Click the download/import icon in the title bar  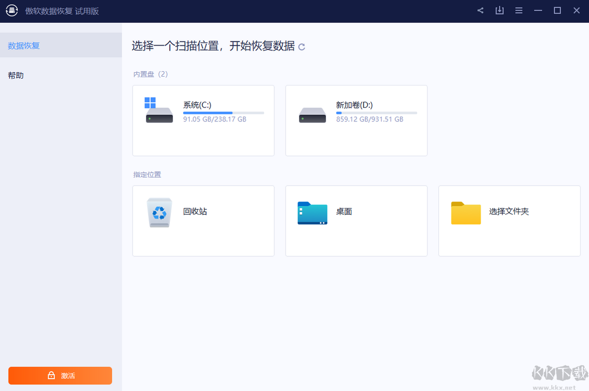pos(500,11)
